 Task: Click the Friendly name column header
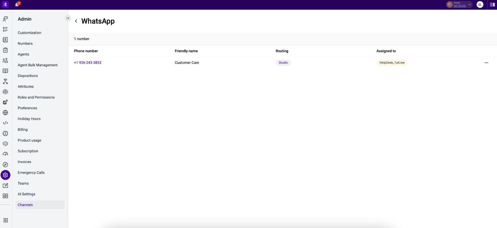click(186, 51)
